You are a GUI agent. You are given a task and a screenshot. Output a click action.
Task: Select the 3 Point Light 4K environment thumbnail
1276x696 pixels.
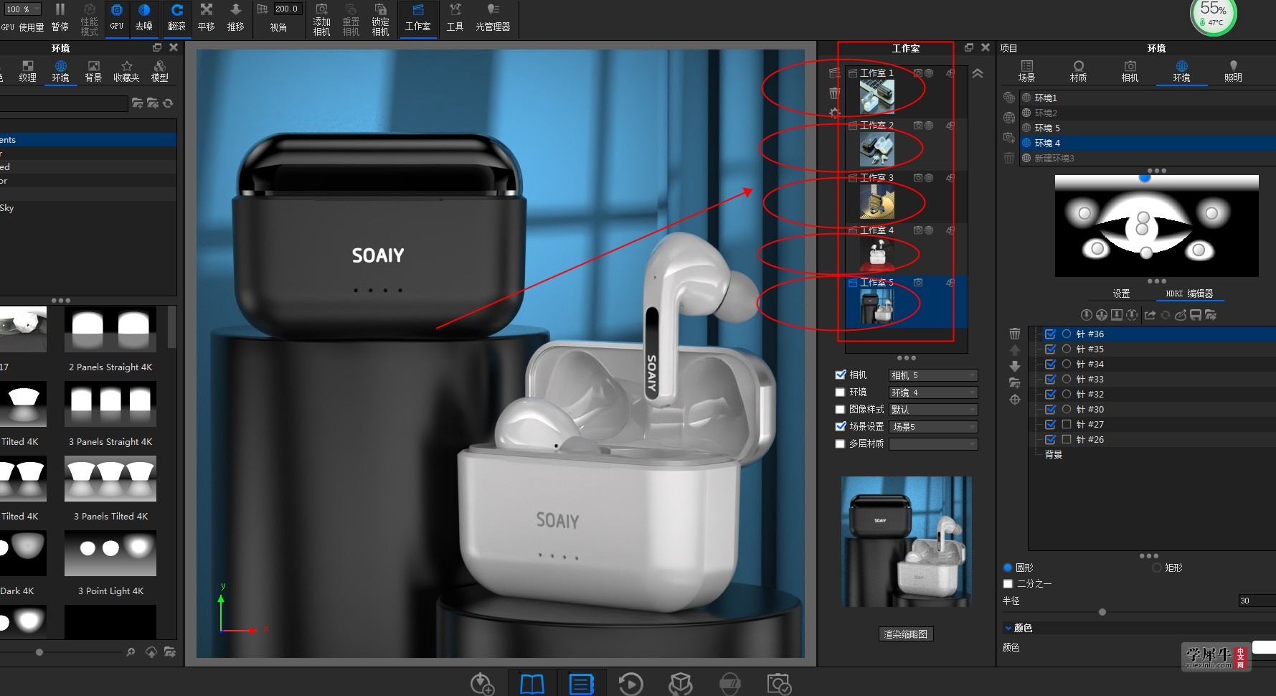point(110,553)
